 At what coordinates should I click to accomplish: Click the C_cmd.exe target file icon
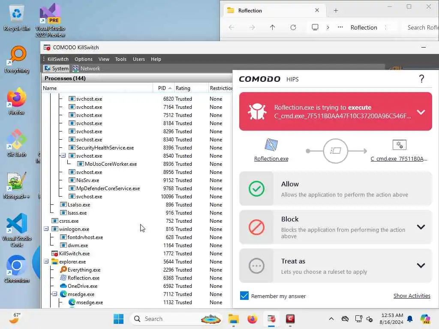(x=399, y=145)
